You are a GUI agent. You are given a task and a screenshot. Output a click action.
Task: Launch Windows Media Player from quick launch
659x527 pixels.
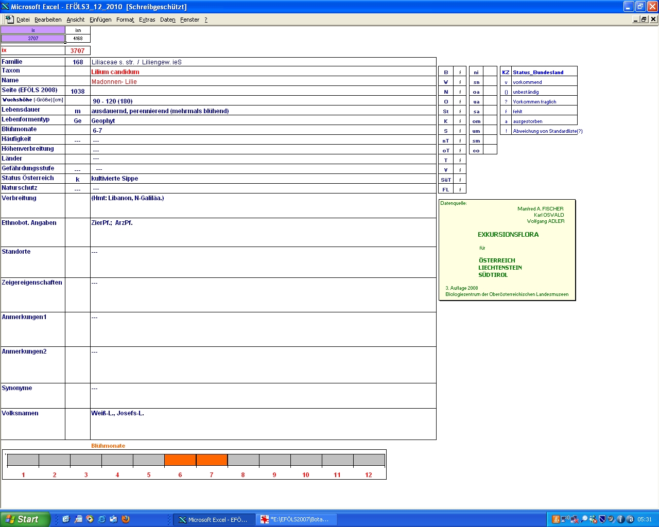(90, 519)
